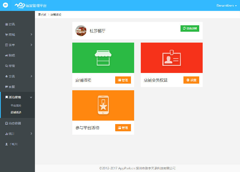
Task: Click the 杜莎餐厅 restaurant avatar thumbnail
Action: [81, 31]
